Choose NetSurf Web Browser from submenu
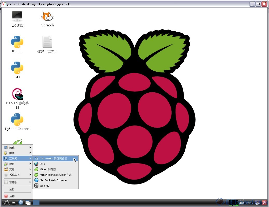 pyautogui.click(x=53, y=180)
